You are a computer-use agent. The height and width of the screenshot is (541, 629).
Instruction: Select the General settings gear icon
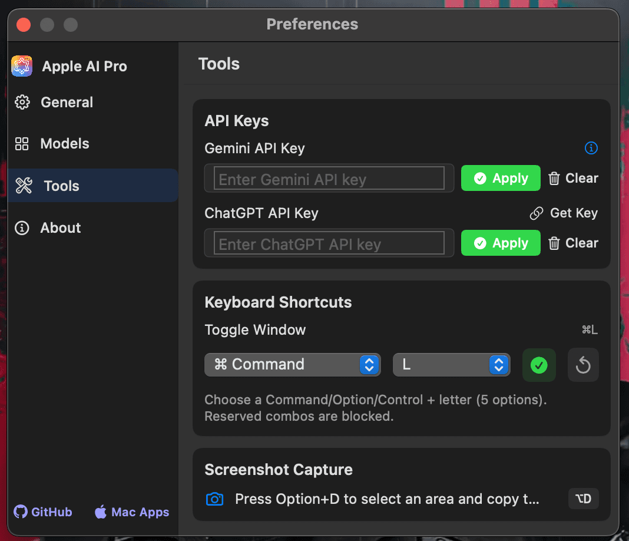pyautogui.click(x=22, y=102)
